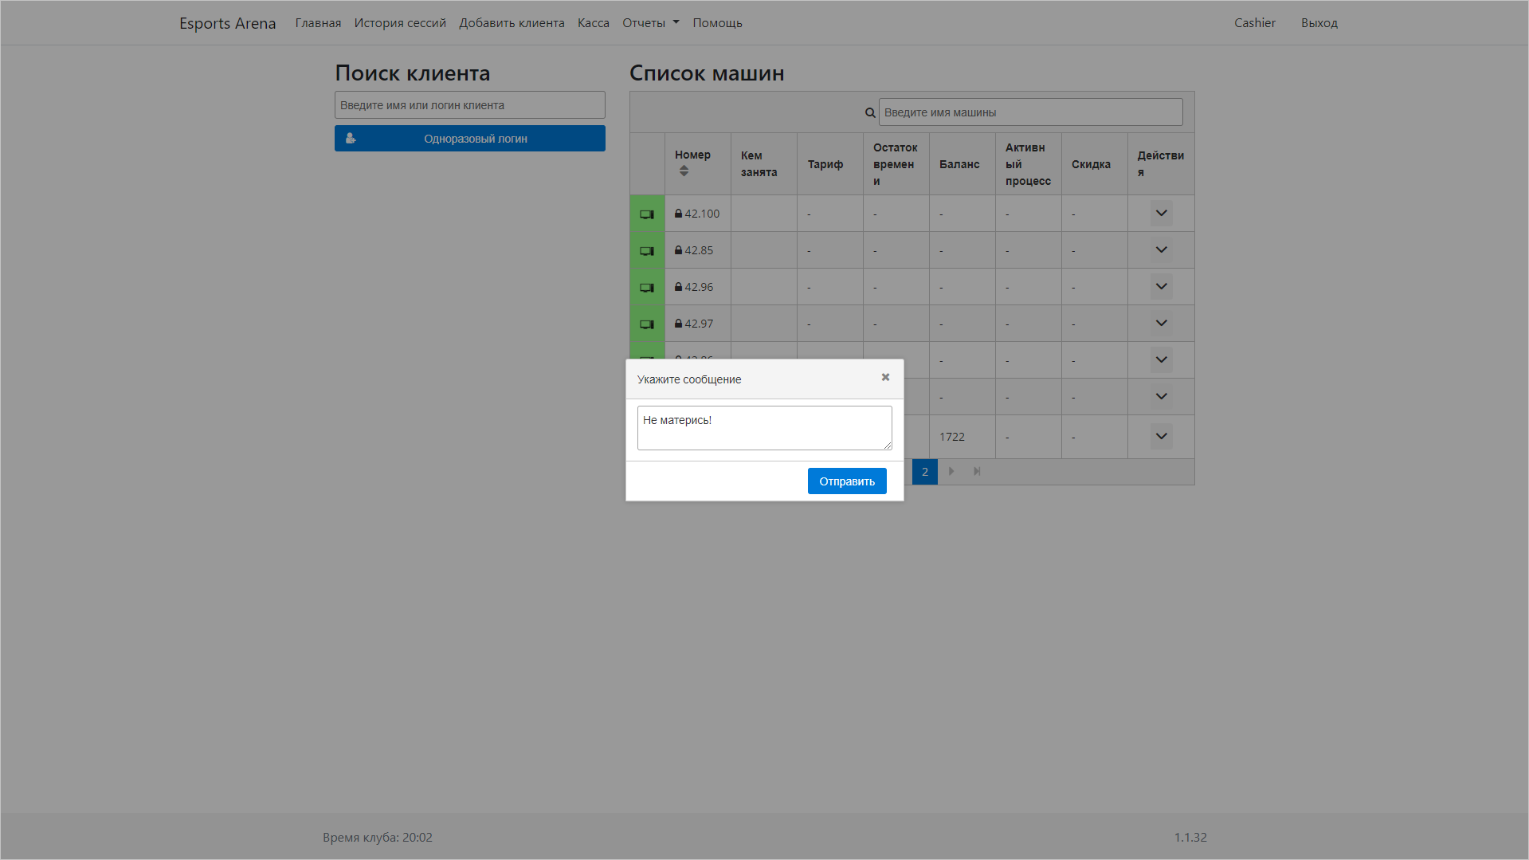Image resolution: width=1529 pixels, height=860 pixels.
Task: Open actions chevron for machine 42.85
Action: (1161, 250)
